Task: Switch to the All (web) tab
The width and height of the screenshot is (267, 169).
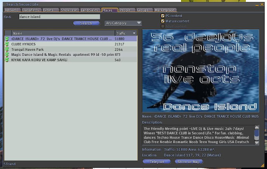Action: coord(12,10)
